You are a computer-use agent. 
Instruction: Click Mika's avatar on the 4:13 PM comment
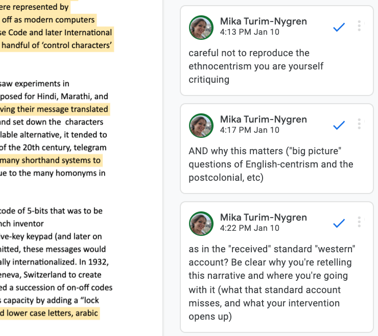click(x=201, y=28)
